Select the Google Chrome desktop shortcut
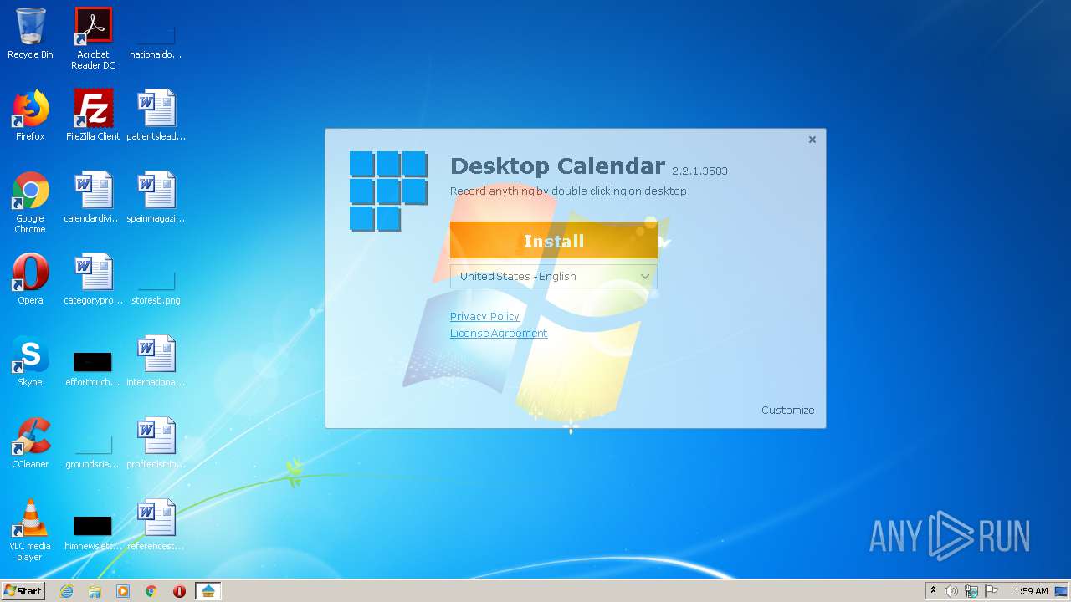This screenshot has width=1071, height=602. coord(30,202)
